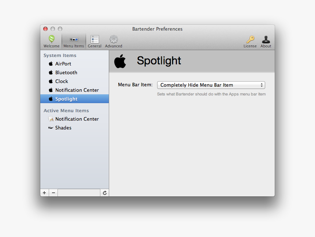Screen dimensions: 315x237
Task: Select the highlighted Spotlight row
Action: 74,99
